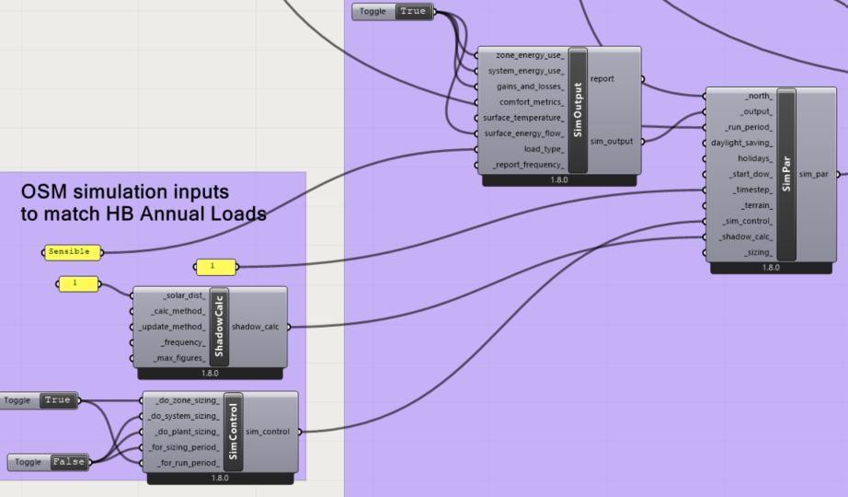Click the zone_energy_use_ input on SimOutput

point(530,55)
